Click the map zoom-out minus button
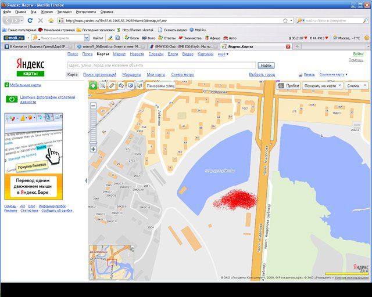The image size is (372, 297). click(x=93, y=106)
